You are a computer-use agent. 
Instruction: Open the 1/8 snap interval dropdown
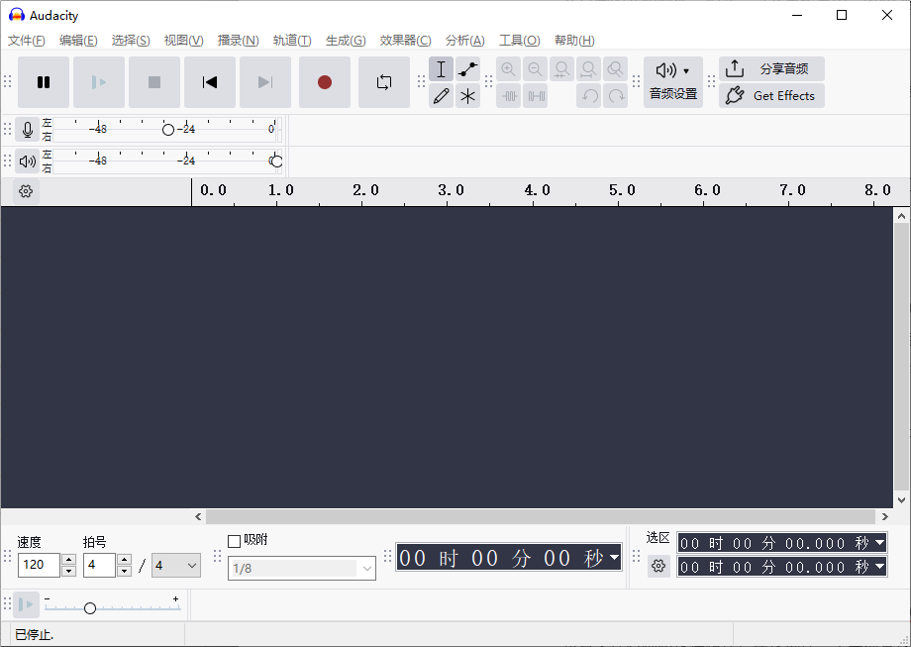tap(365, 568)
